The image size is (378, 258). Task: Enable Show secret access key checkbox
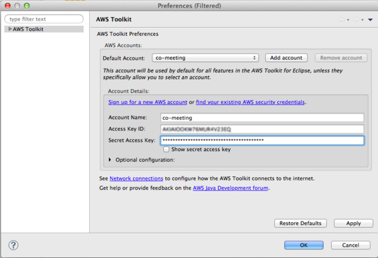coord(166,149)
